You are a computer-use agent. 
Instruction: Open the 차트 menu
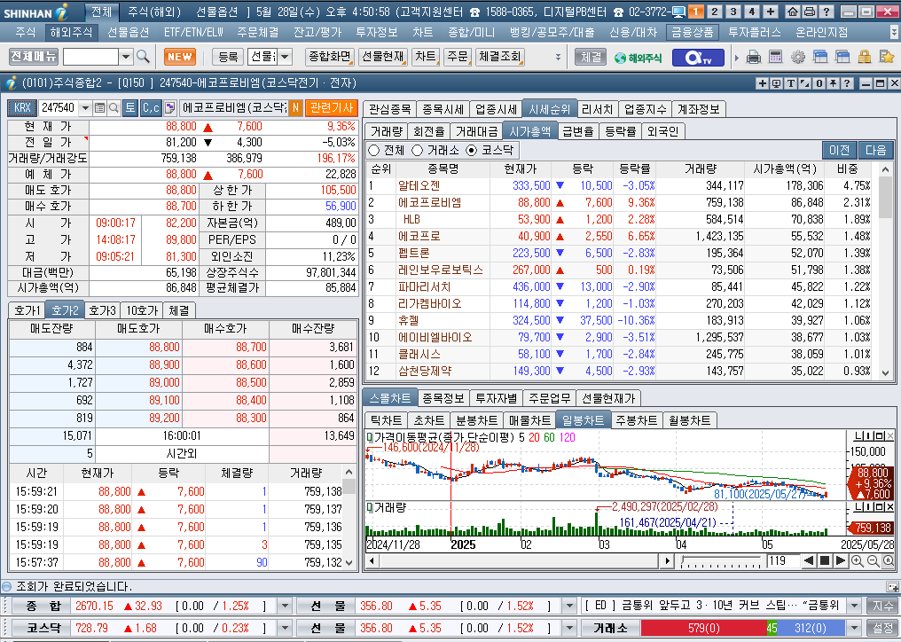422,32
